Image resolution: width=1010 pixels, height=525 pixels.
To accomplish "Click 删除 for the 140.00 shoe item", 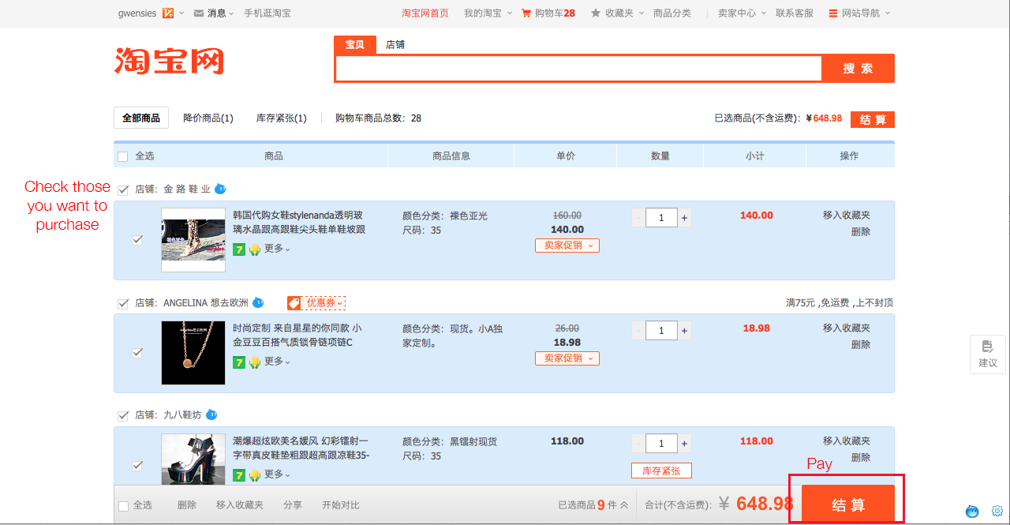I will (x=861, y=232).
